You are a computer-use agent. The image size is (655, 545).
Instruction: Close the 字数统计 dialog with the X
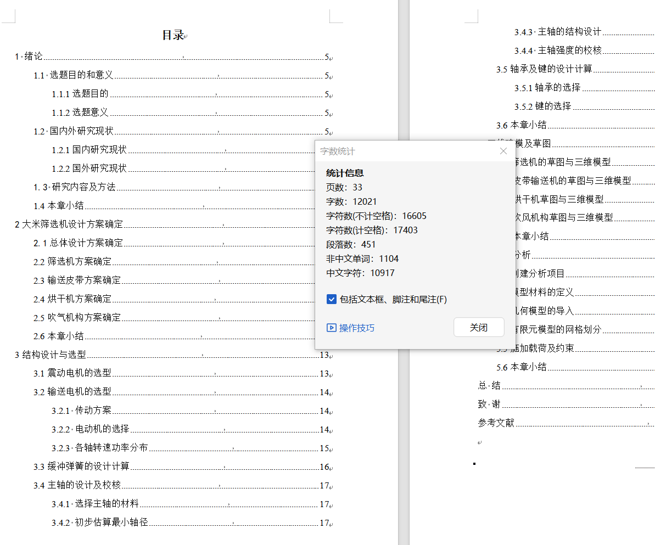503,151
